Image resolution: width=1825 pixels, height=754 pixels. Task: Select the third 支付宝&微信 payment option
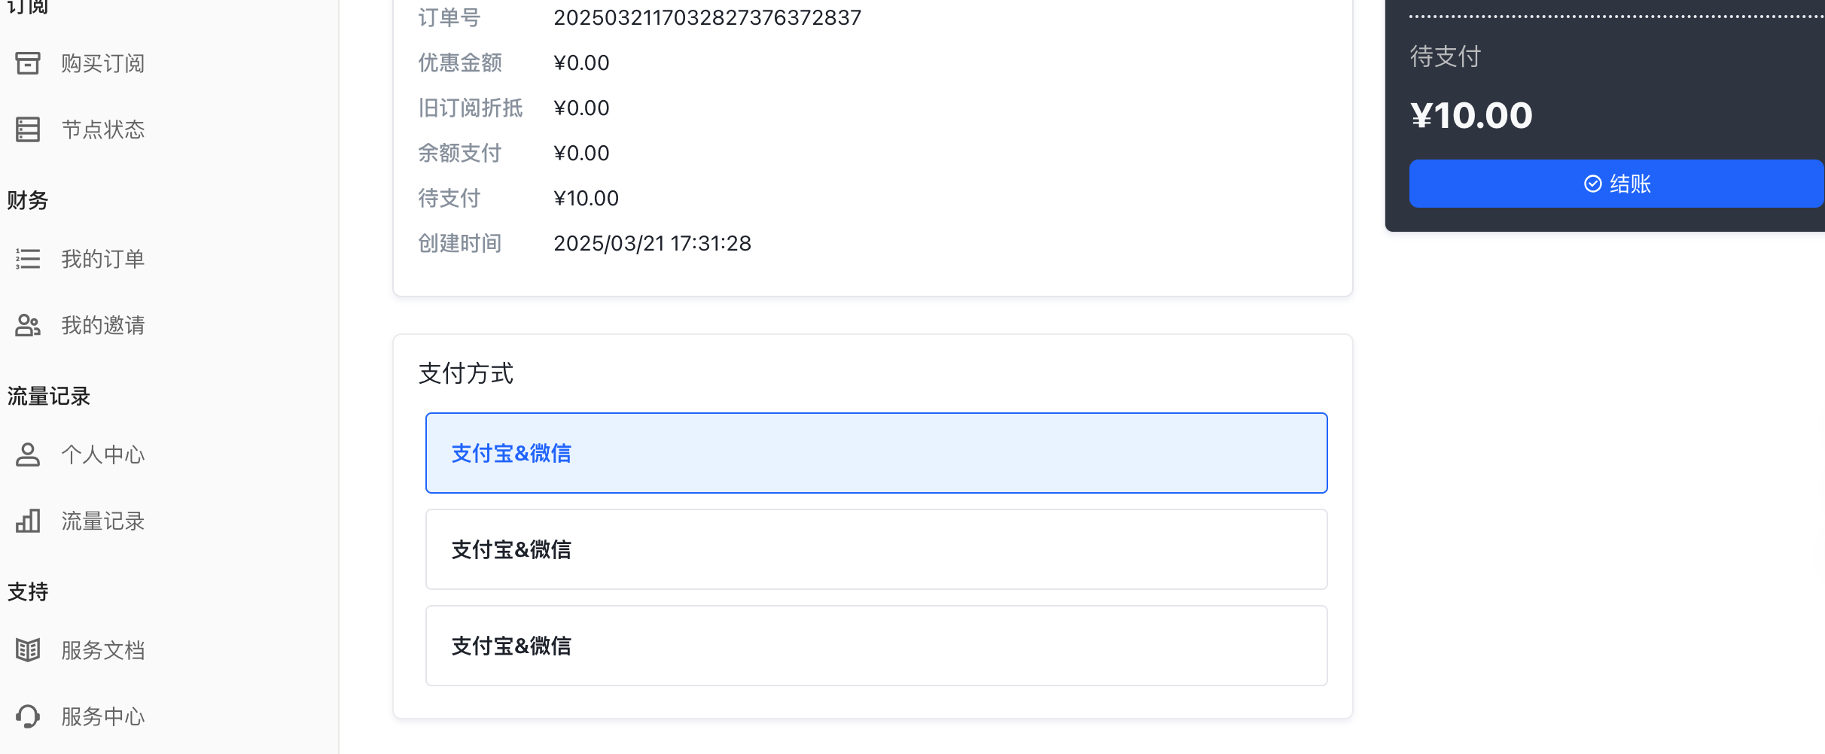pyautogui.click(x=876, y=646)
